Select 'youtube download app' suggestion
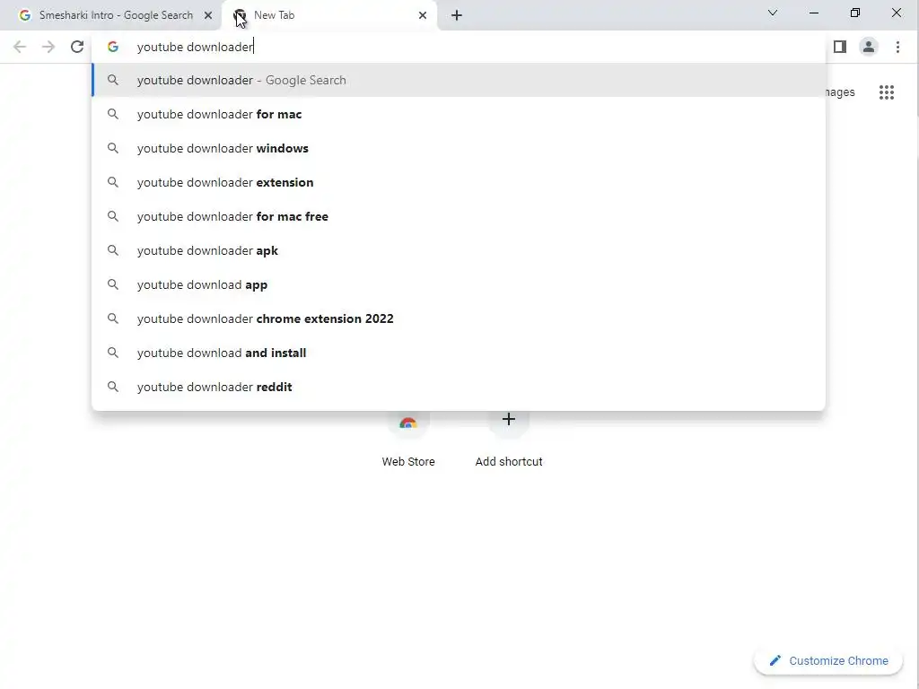 [459, 284]
